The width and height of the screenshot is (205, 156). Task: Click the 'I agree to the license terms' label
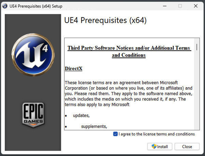click(157, 134)
